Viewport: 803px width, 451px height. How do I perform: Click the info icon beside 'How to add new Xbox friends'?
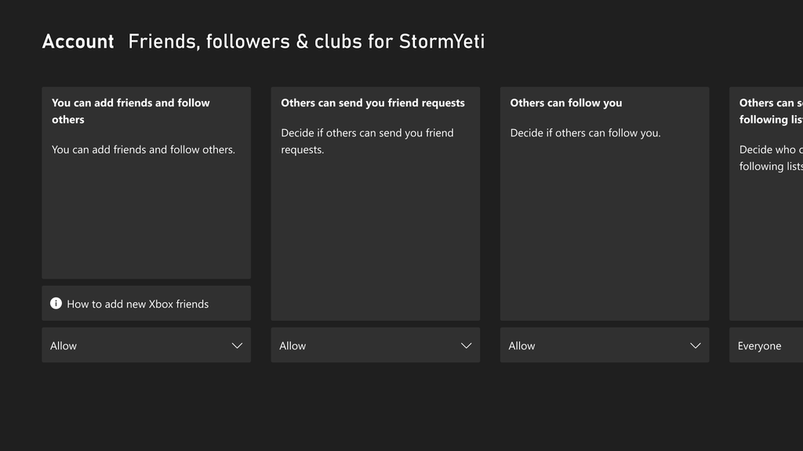56,303
